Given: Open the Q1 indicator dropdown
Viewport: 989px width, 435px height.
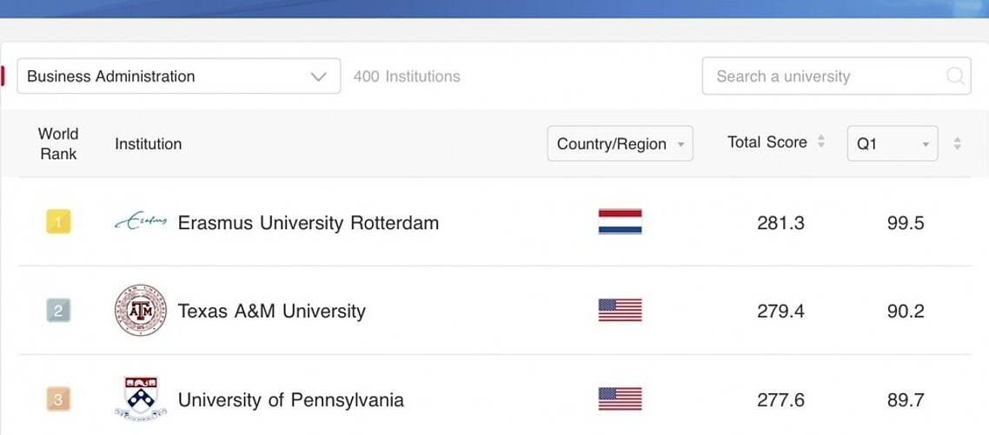Looking at the screenshot, I should point(893,144).
